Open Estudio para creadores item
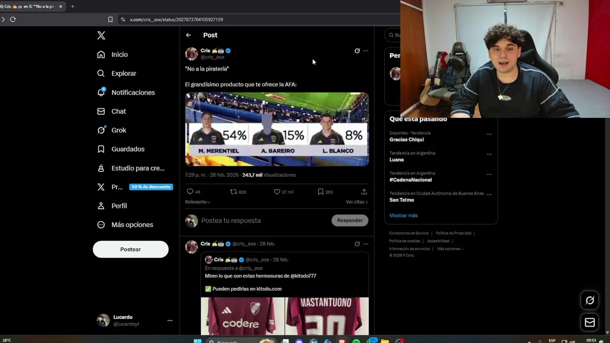This screenshot has height=343, width=610. point(131,168)
